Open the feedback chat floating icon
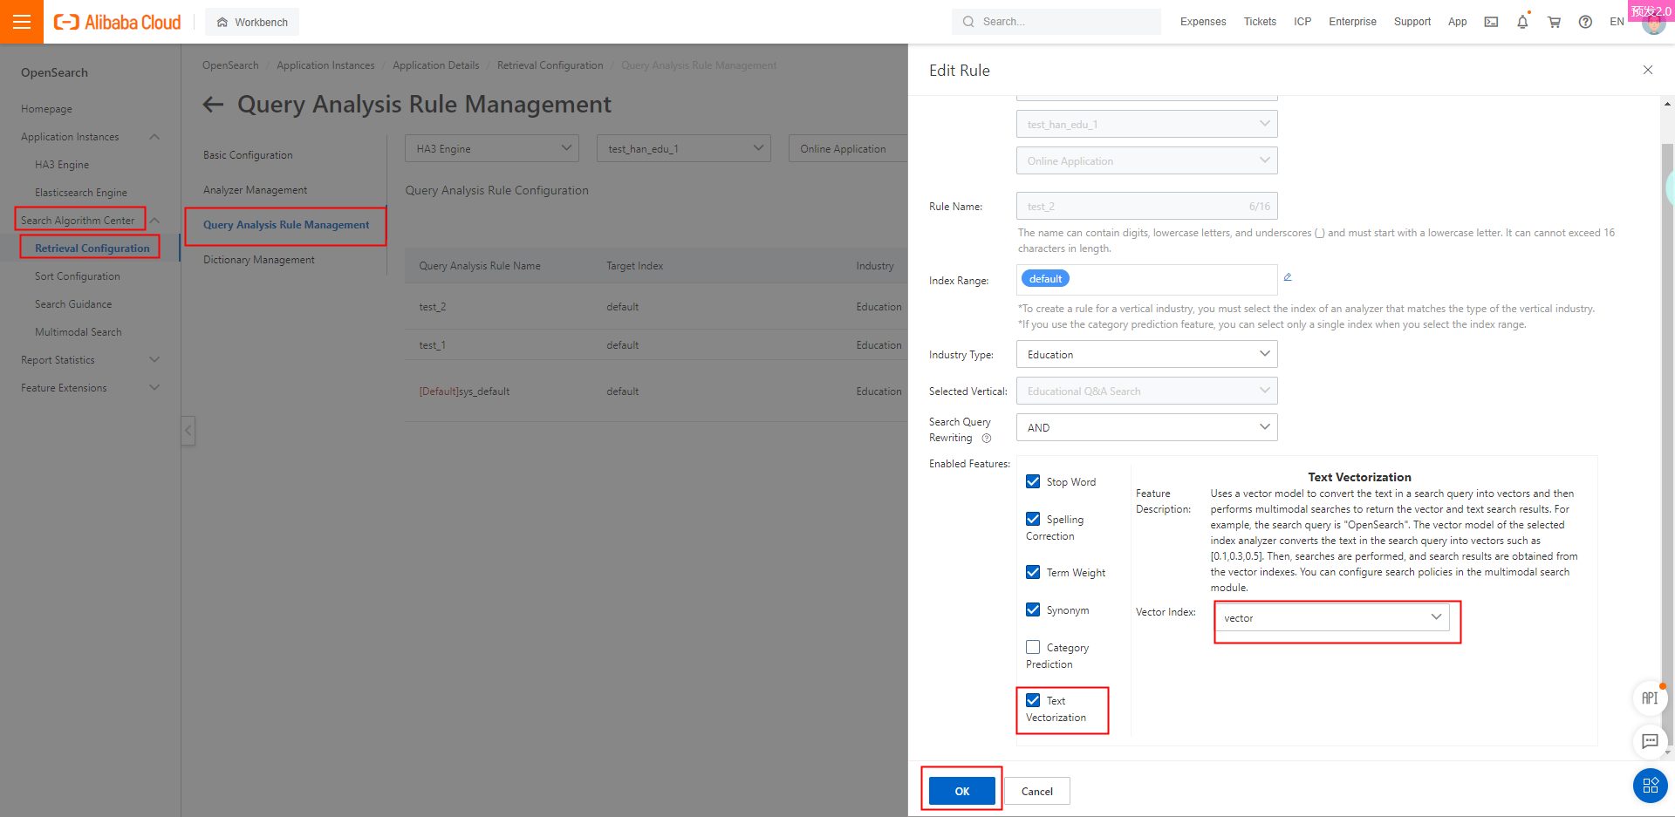Screen dimensions: 1675x817 point(1650,741)
